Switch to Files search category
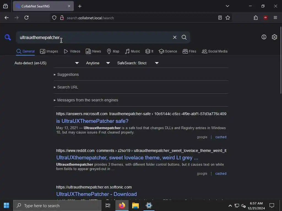 point(189,51)
